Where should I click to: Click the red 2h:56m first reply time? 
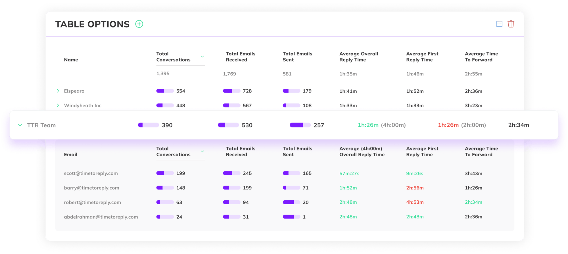point(415,188)
